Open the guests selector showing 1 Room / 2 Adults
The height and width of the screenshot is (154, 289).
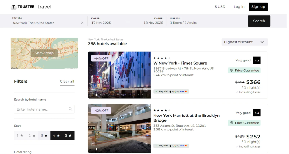coord(183,23)
